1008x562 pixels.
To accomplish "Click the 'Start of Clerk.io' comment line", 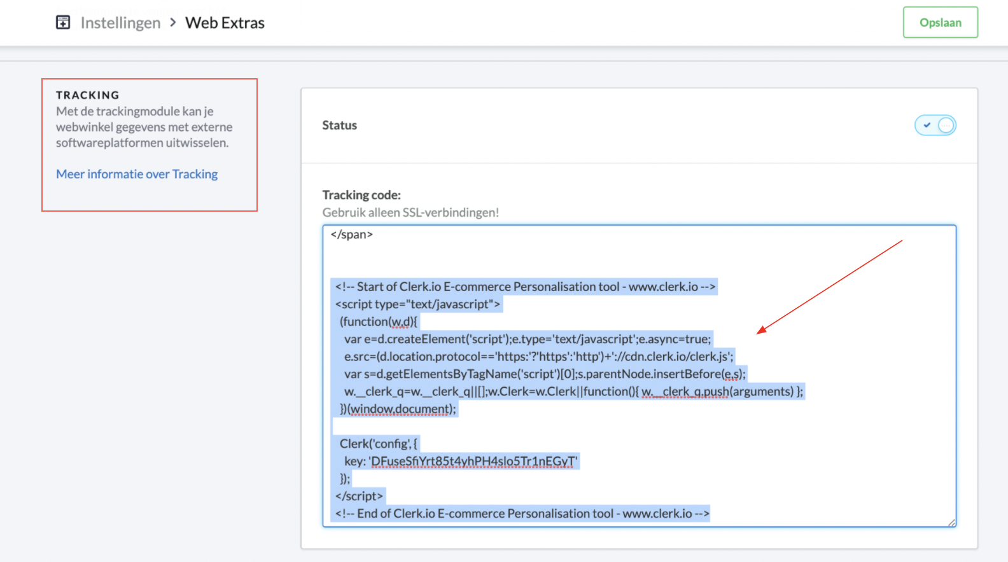I will [525, 287].
